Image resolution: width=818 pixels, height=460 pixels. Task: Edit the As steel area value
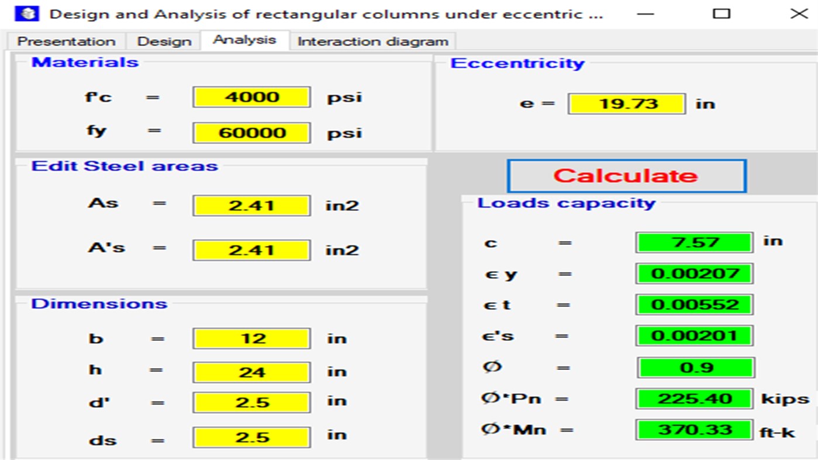pyautogui.click(x=250, y=205)
